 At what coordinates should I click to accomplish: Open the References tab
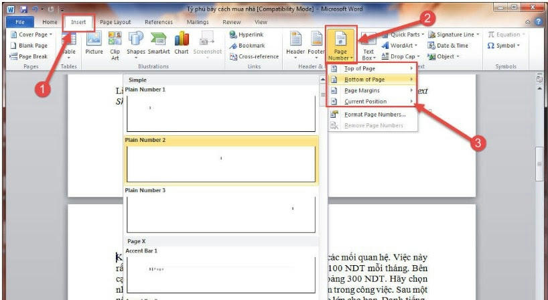pos(158,22)
